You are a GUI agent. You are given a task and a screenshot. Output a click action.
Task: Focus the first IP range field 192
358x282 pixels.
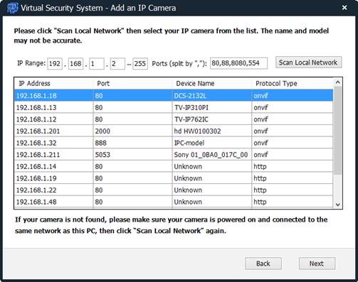click(x=55, y=64)
